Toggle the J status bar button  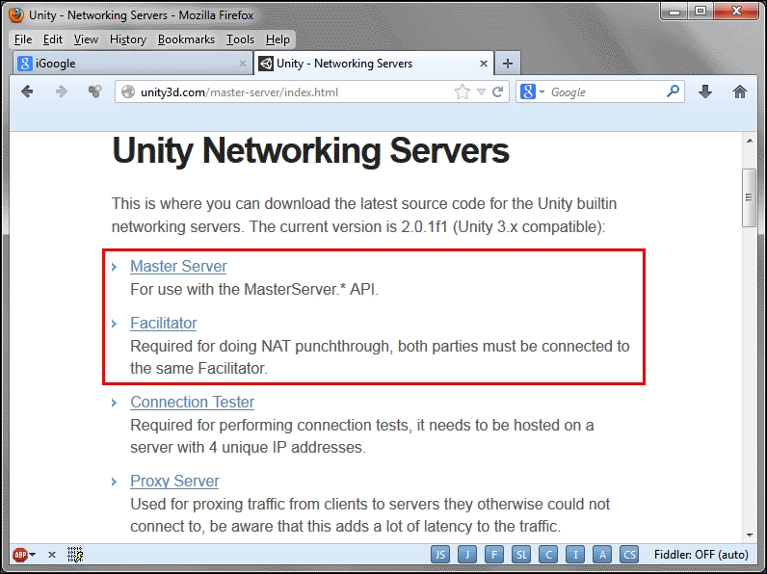click(467, 555)
